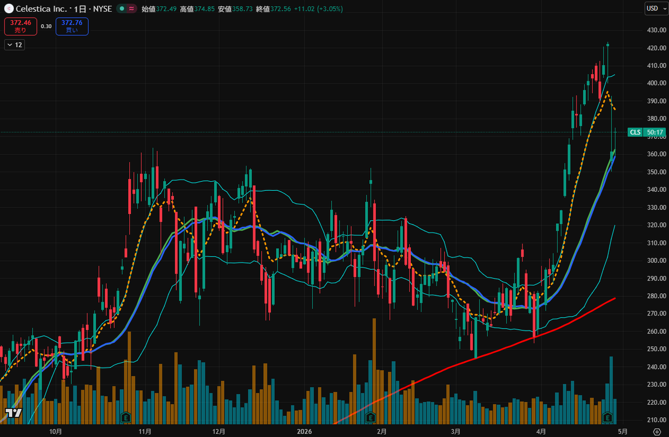This screenshot has width=669, height=437.
Task: Click the green market status dot
Action: 121,9
